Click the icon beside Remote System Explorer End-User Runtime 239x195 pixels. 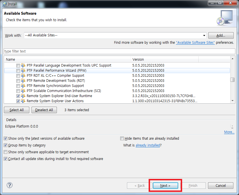[x=23, y=96]
